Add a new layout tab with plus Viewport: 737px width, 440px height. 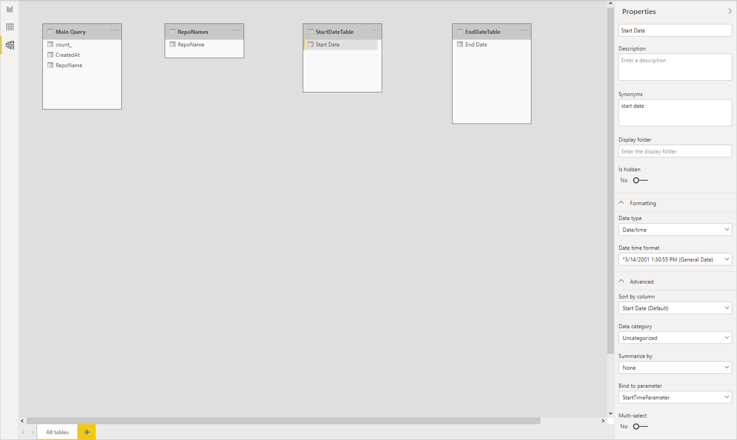click(x=86, y=432)
